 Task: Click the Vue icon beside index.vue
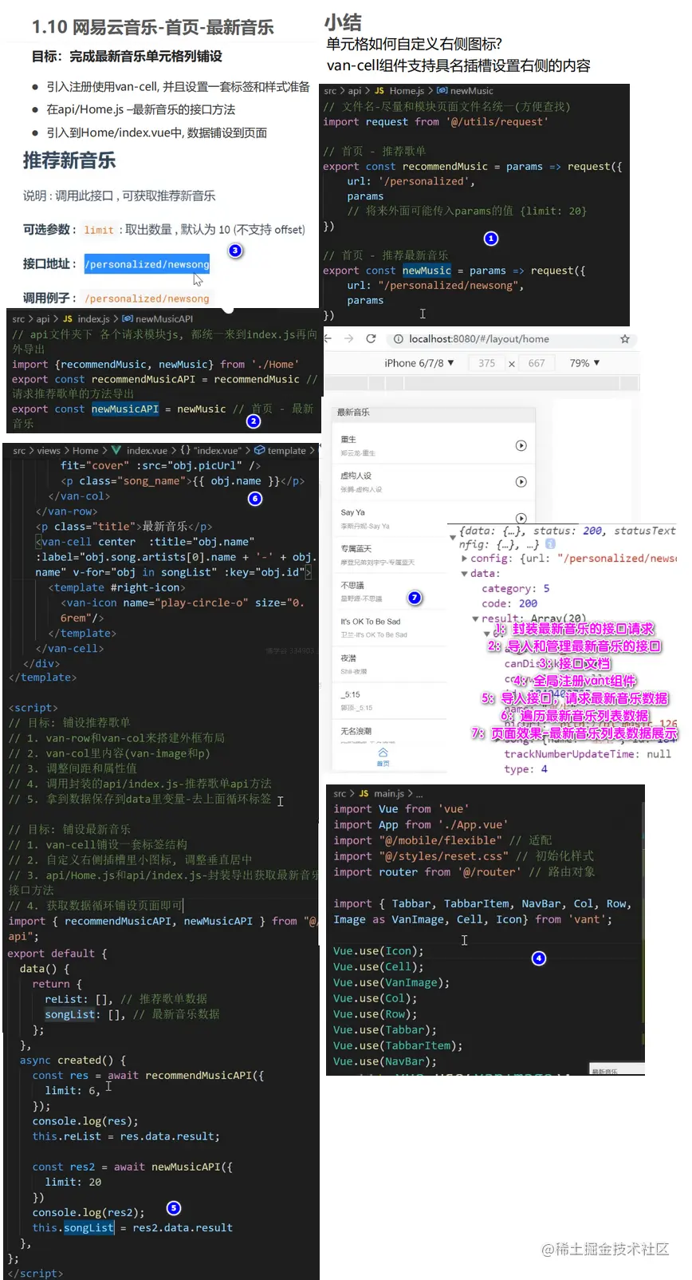pos(116,451)
